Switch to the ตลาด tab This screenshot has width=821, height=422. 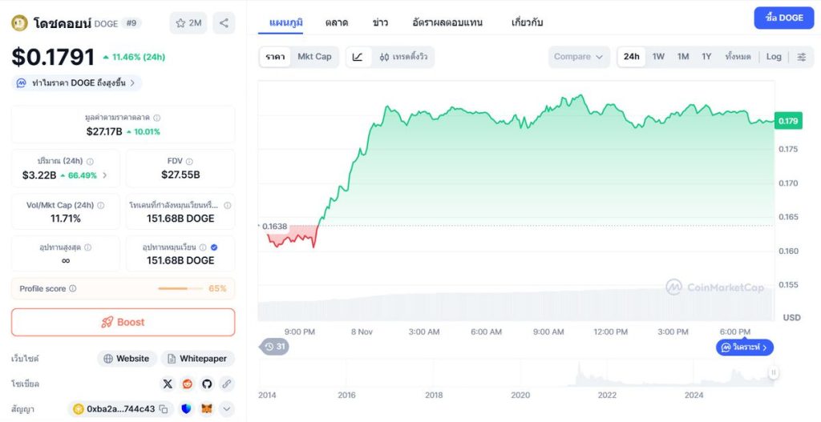click(x=337, y=22)
